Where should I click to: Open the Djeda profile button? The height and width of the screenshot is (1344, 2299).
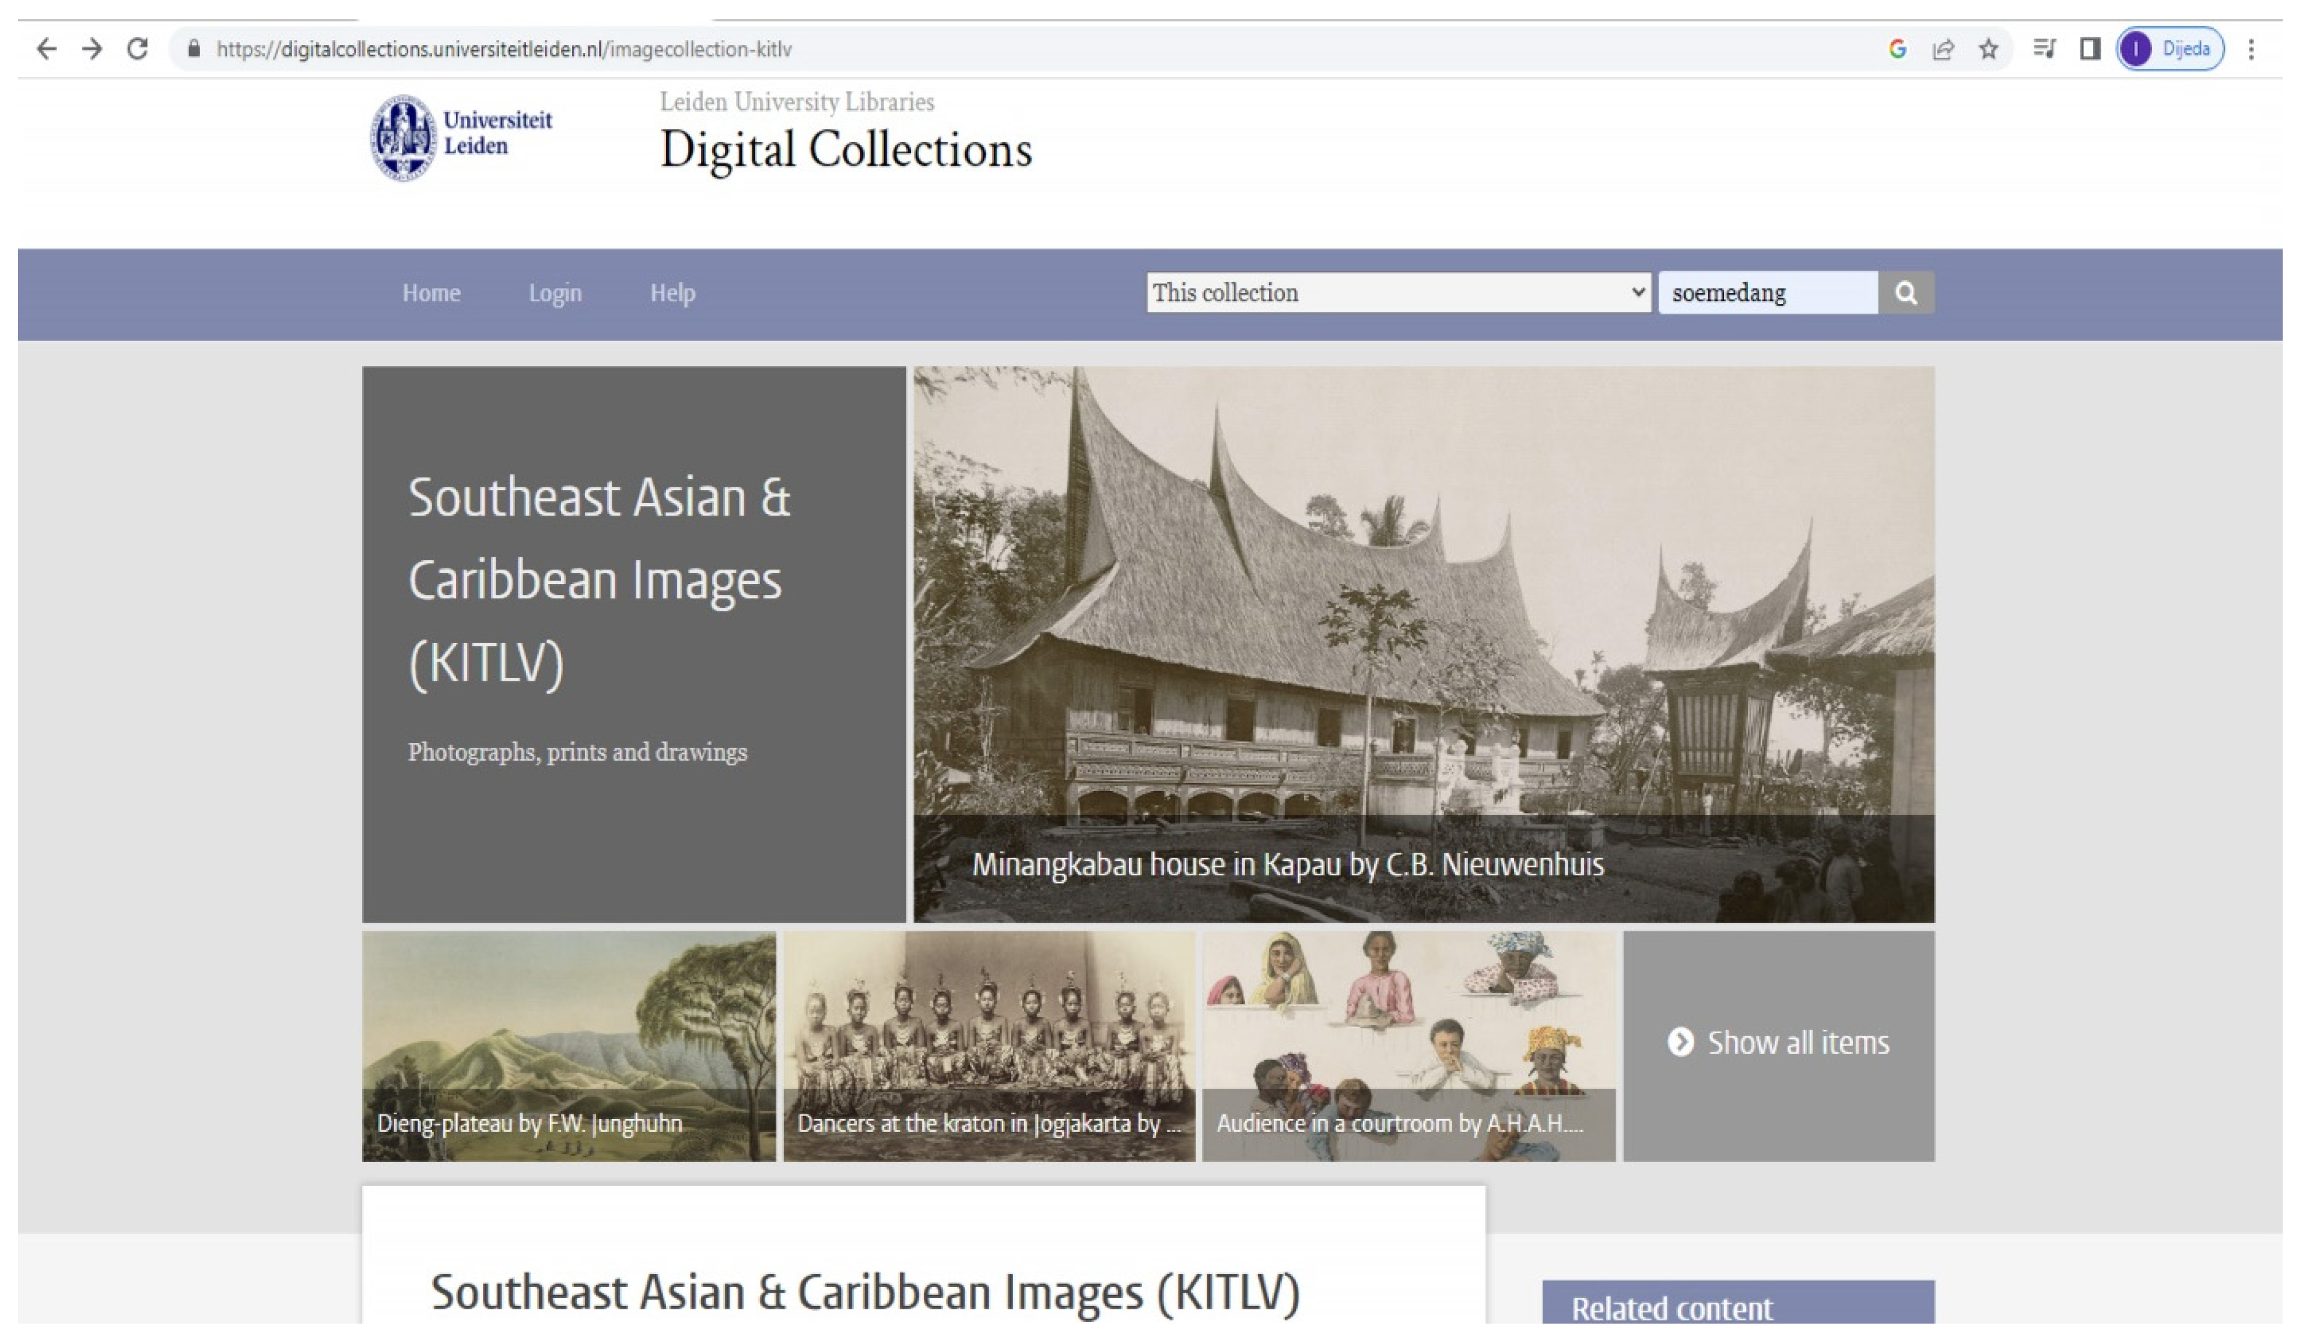click(2170, 49)
